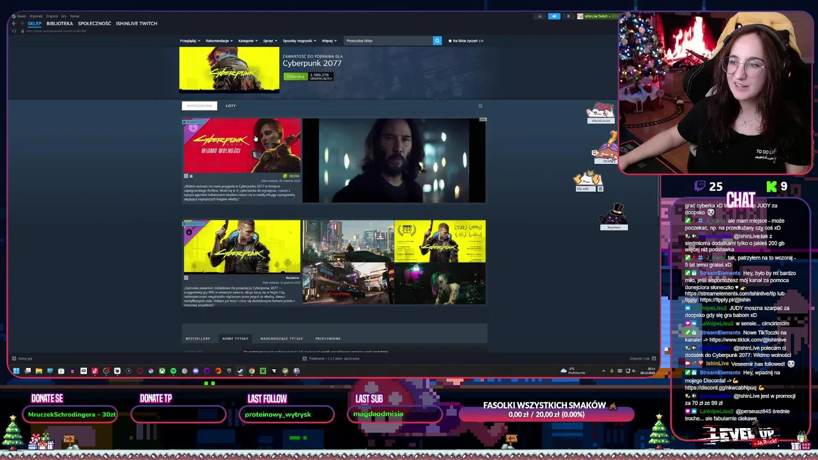Select the WYRÓŻNIONE tab
Viewport: 818px width, 460px height.
[x=199, y=105]
